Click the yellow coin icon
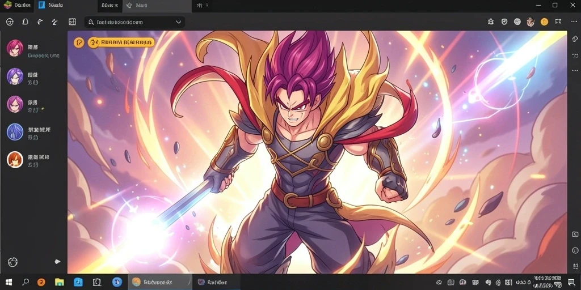Screen dimensions: 581x290 544,22
